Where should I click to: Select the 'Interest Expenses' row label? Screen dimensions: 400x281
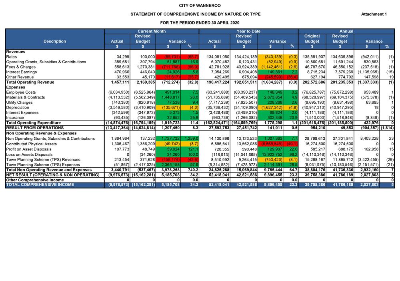coord(22,112)
